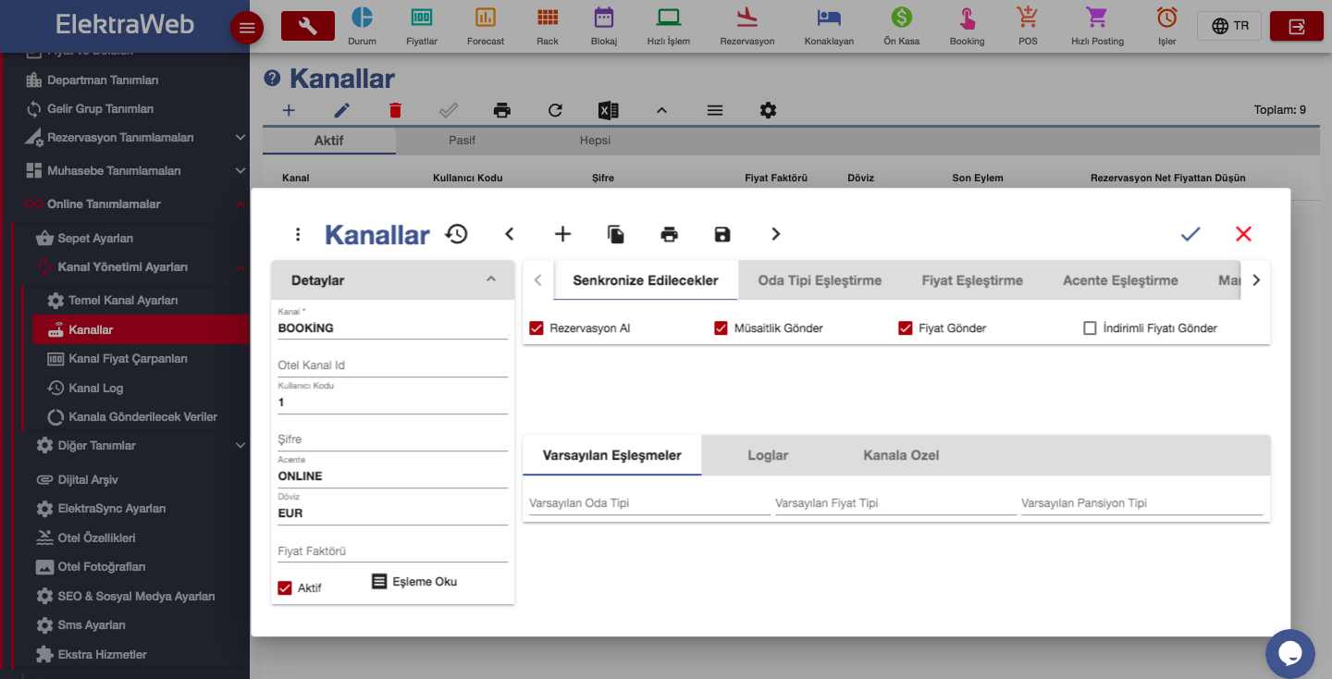Viewport: 1332px width, 679px height.
Task: Open Konaklayan bed icon
Action: pyautogui.click(x=830, y=18)
